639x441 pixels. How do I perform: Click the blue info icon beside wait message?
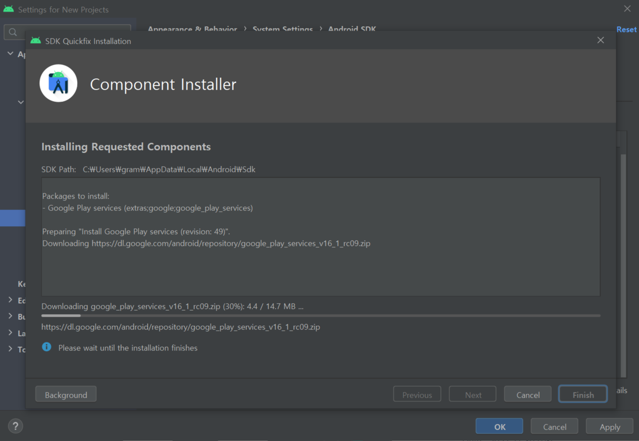(x=46, y=347)
